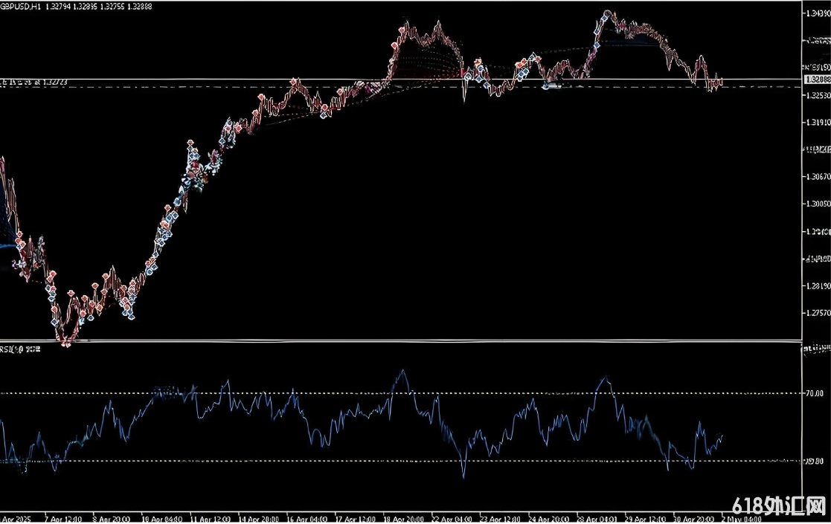
Task: Select the dashed horizontal price line
Action: (401, 86)
